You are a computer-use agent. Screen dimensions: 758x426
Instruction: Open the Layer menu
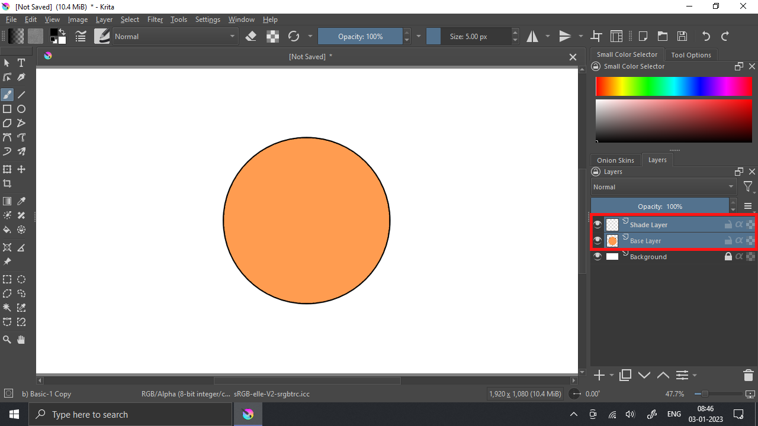pos(104,20)
